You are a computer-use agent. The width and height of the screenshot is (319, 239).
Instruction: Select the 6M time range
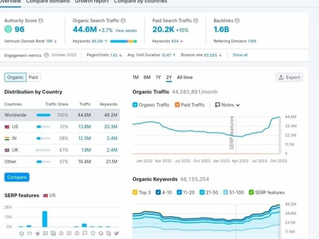[x=147, y=77]
